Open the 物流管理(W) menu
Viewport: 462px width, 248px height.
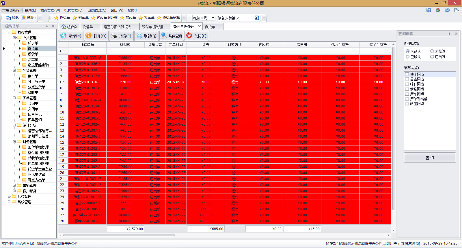point(50,10)
